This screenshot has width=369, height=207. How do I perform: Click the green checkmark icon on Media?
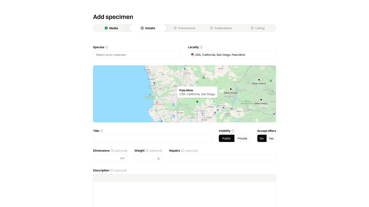click(106, 28)
